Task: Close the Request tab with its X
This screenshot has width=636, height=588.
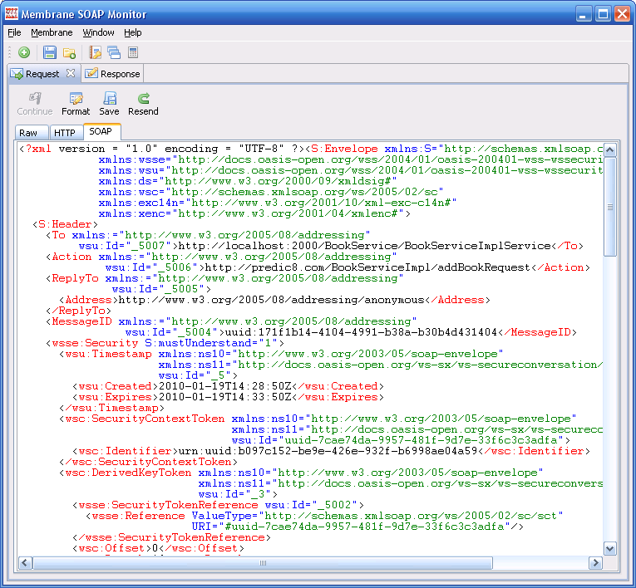Action: tap(71, 73)
